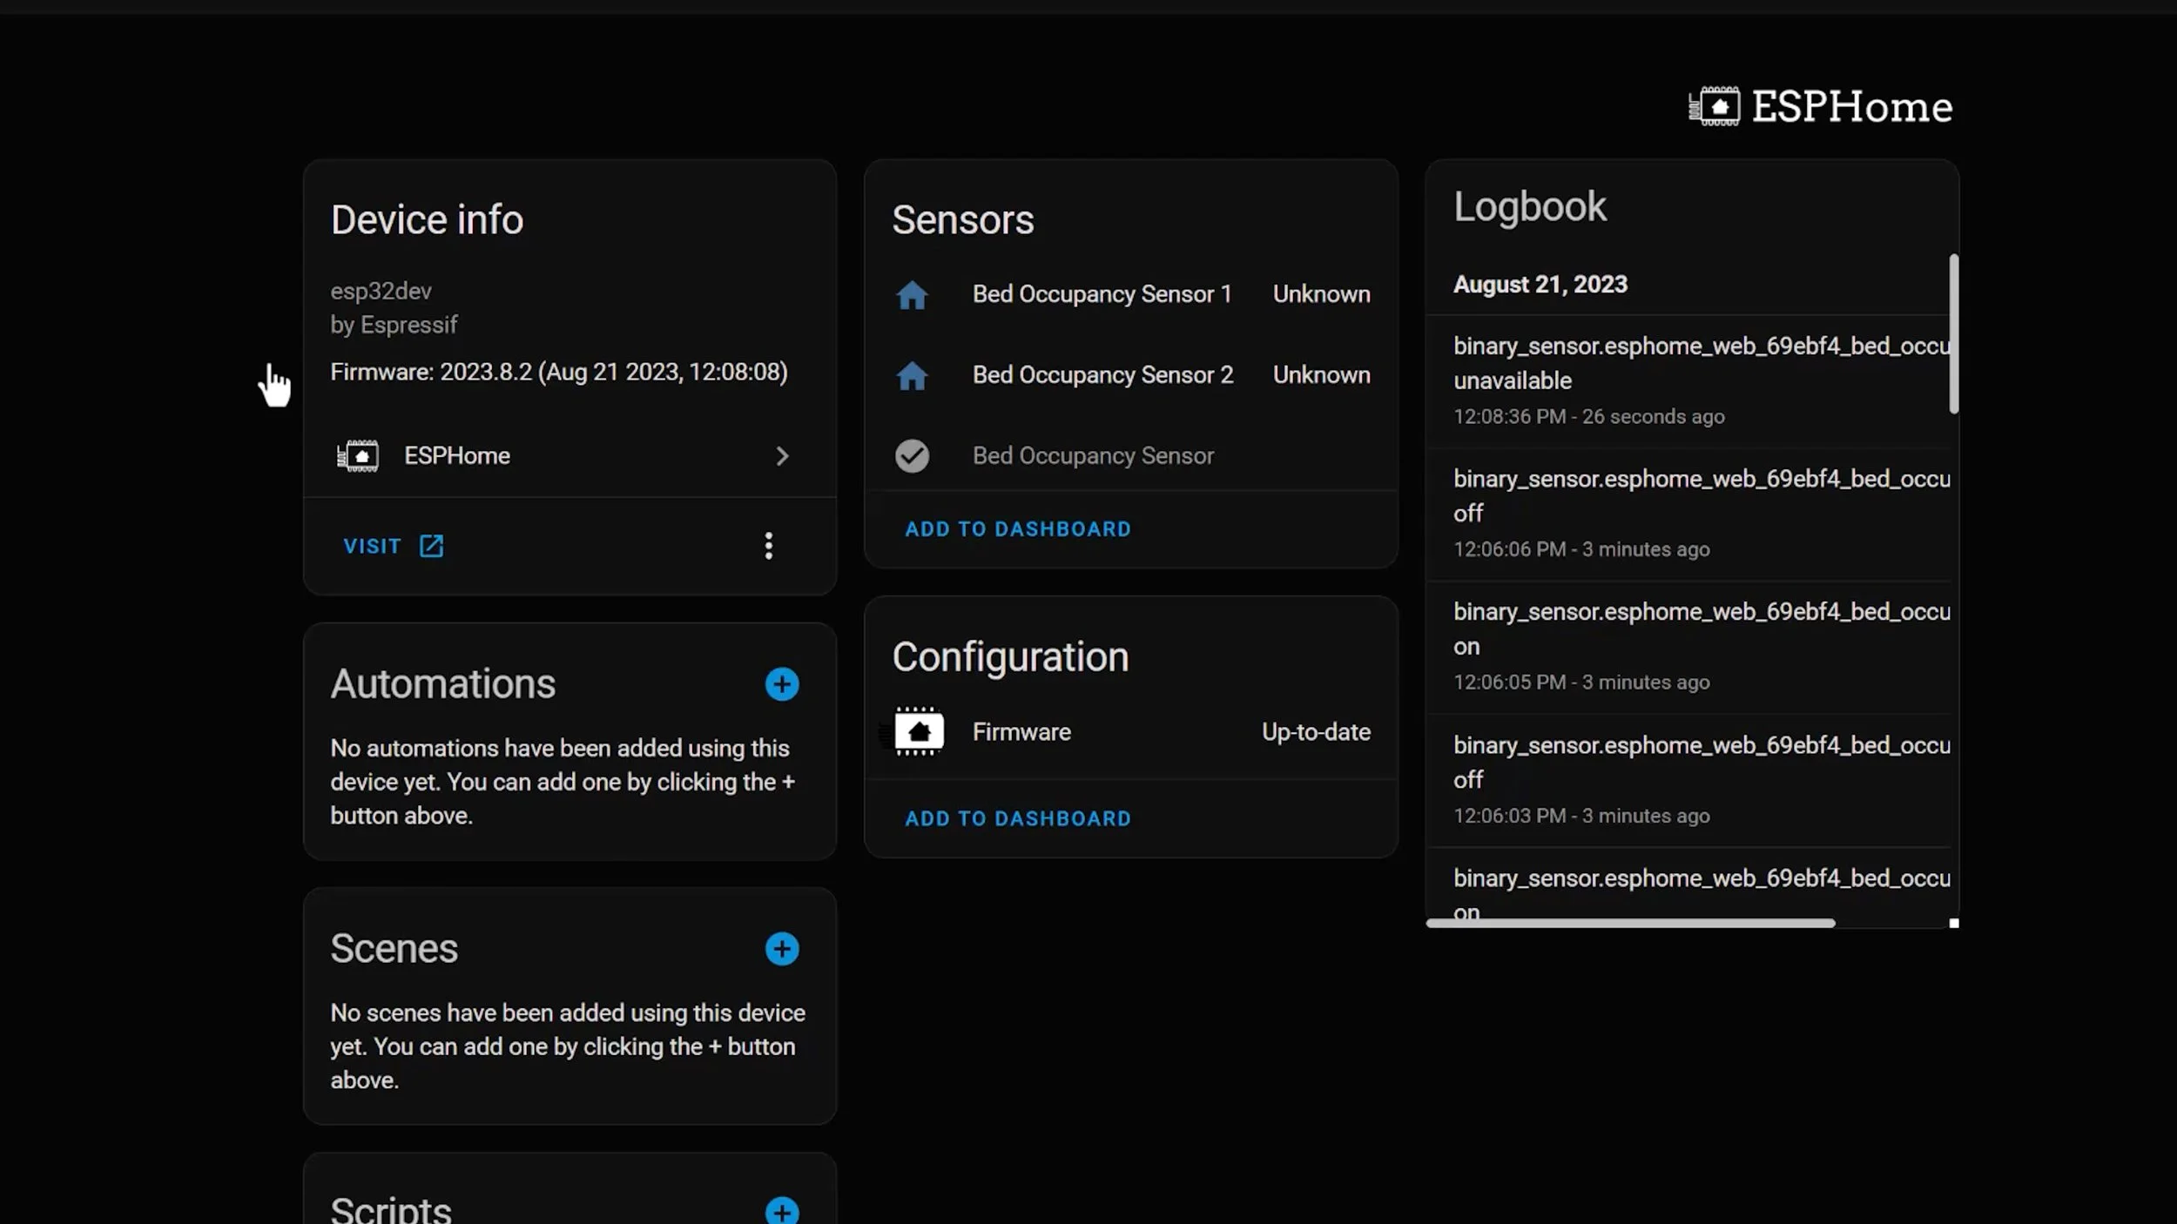
Task: Add a new automation with the plus icon
Action: pyautogui.click(x=781, y=684)
